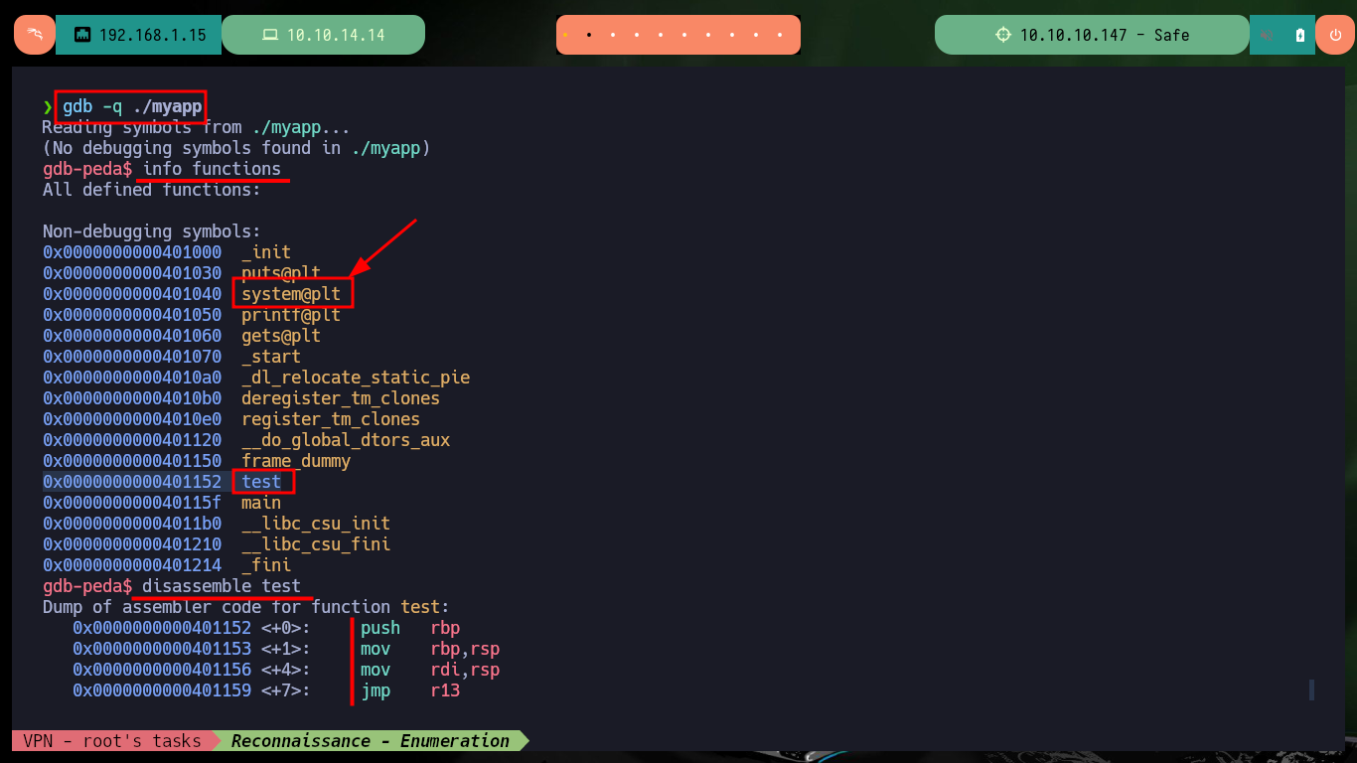1357x763 pixels.
Task: Click the target label 10.10.10.147 - Safe
Action: 1105,35
